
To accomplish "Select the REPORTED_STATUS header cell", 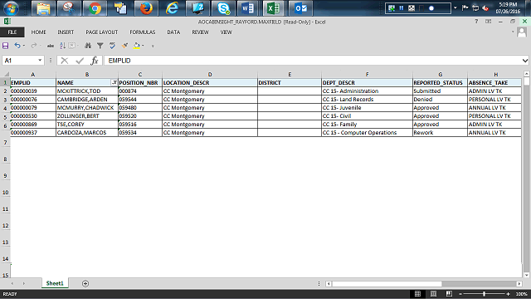I will (x=440, y=83).
